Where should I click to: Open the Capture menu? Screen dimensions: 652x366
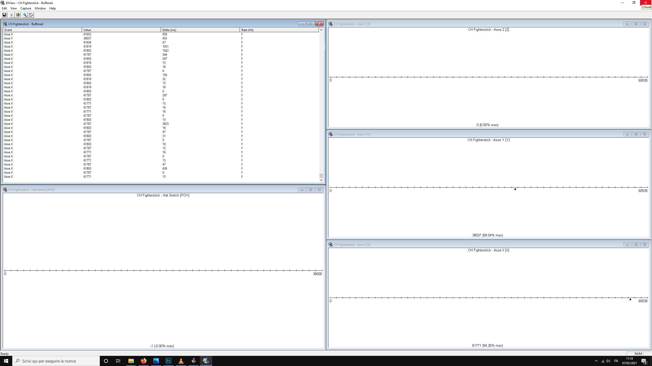(26, 8)
